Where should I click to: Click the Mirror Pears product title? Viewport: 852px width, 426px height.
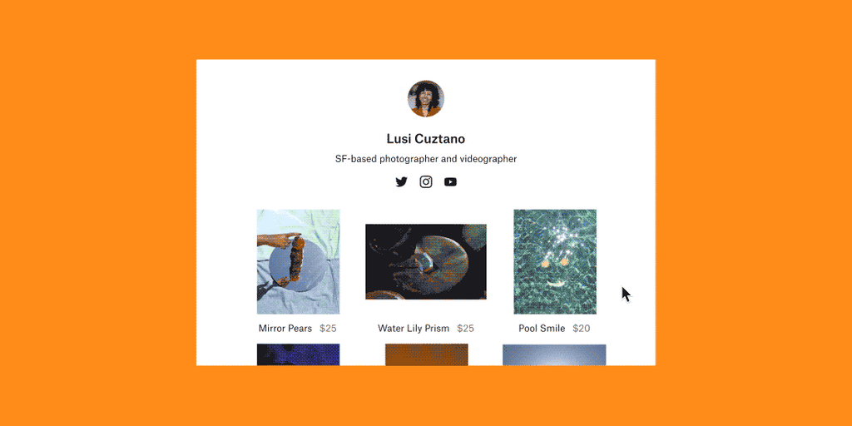pos(285,328)
